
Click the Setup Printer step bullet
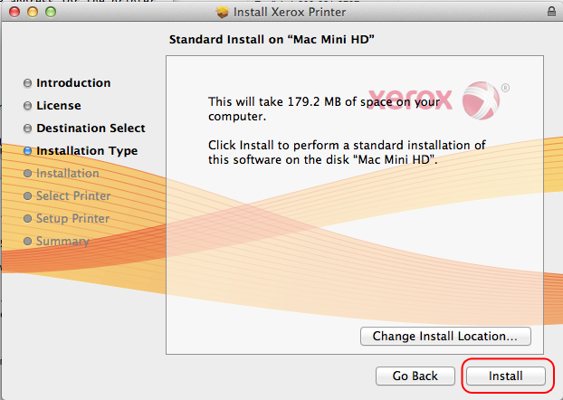point(28,219)
